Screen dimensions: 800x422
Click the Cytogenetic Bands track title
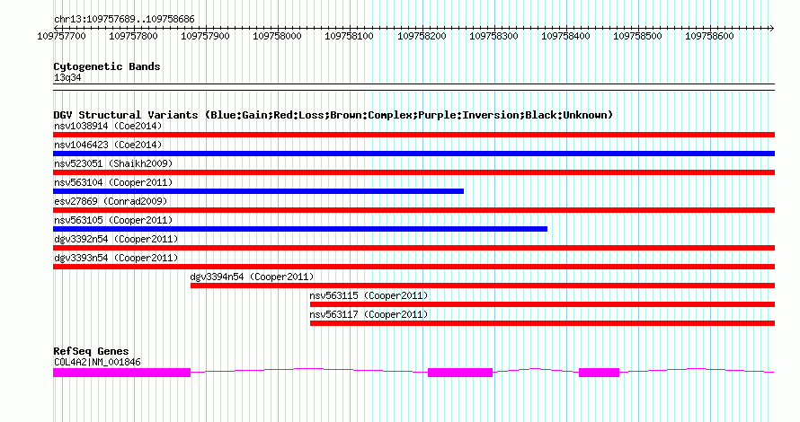tap(107, 66)
